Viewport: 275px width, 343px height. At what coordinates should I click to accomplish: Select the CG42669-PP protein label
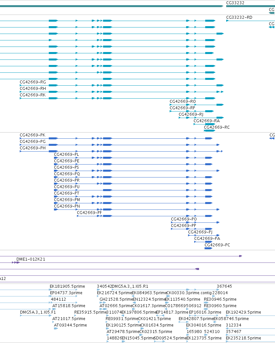tap(184, 225)
